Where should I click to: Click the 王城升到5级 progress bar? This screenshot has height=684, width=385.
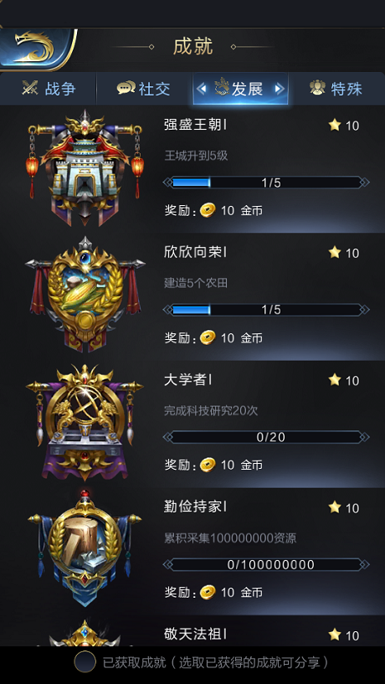[x=266, y=183]
